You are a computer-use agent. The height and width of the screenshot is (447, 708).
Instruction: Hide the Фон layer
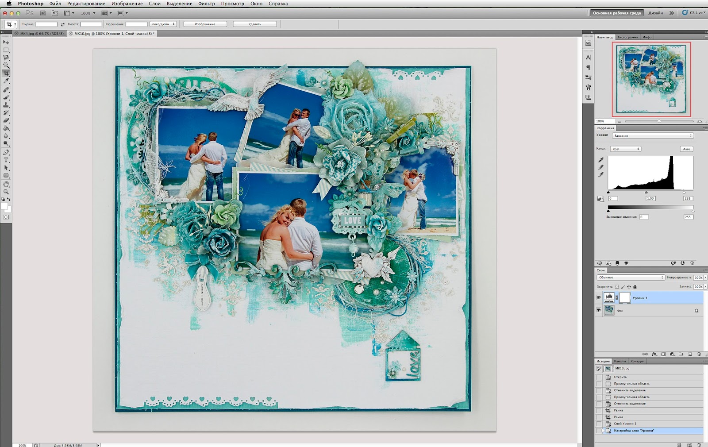[x=599, y=310]
